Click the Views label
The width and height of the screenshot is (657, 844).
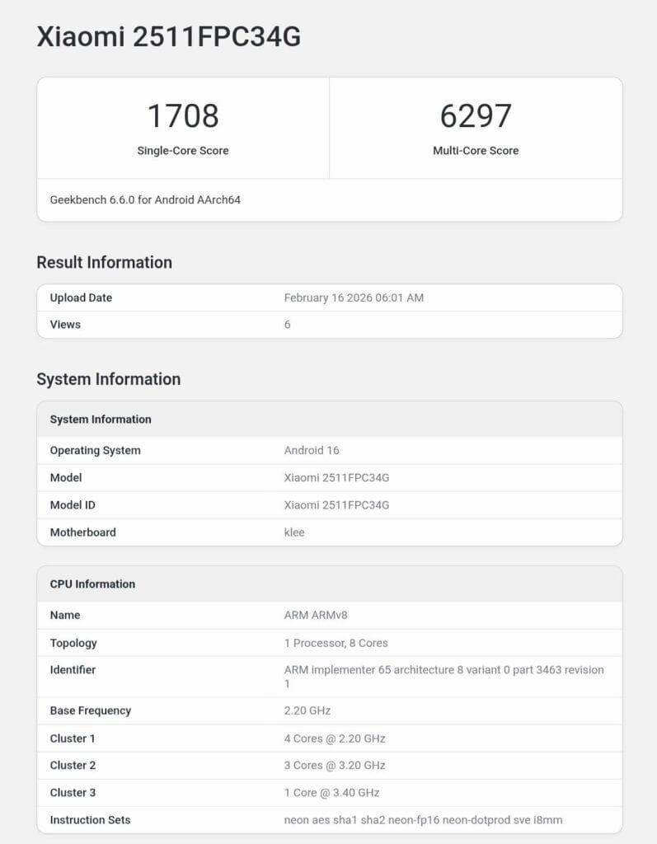pyautogui.click(x=65, y=325)
